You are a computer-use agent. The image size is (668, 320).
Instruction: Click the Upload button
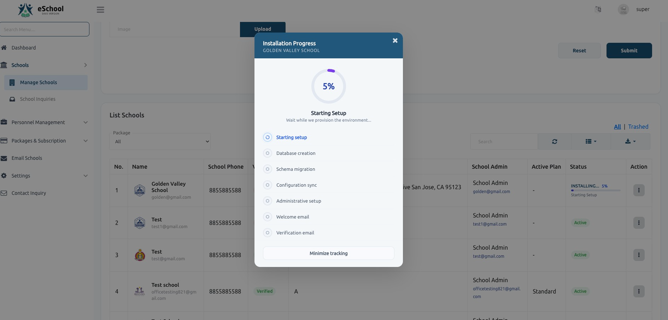(x=263, y=29)
